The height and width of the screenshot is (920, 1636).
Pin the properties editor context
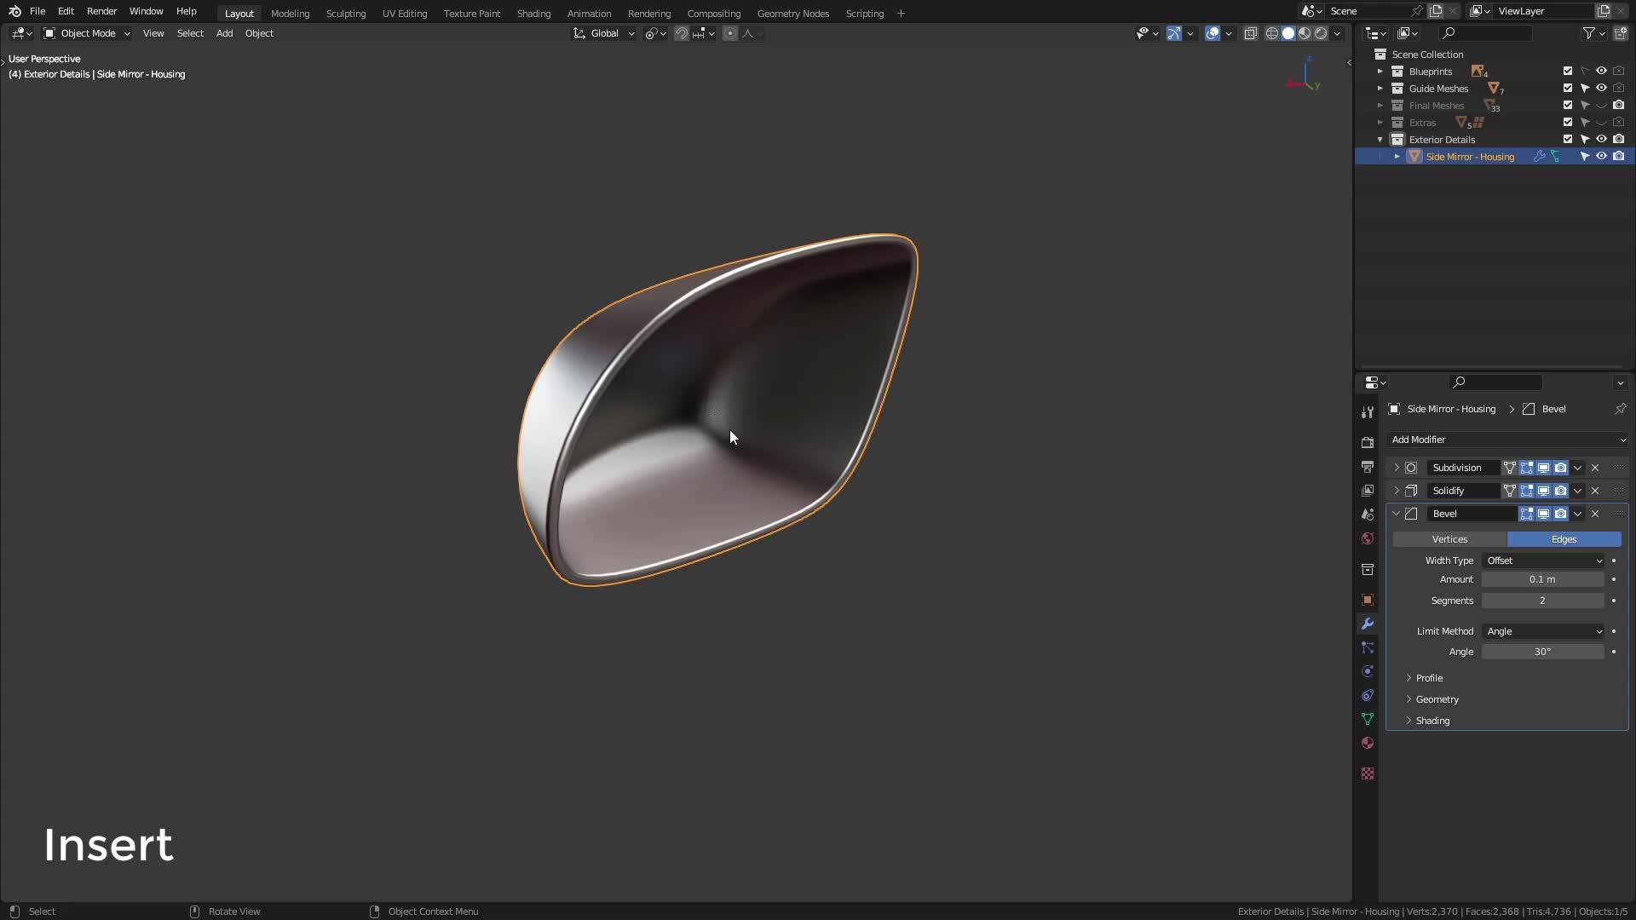click(1620, 409)
